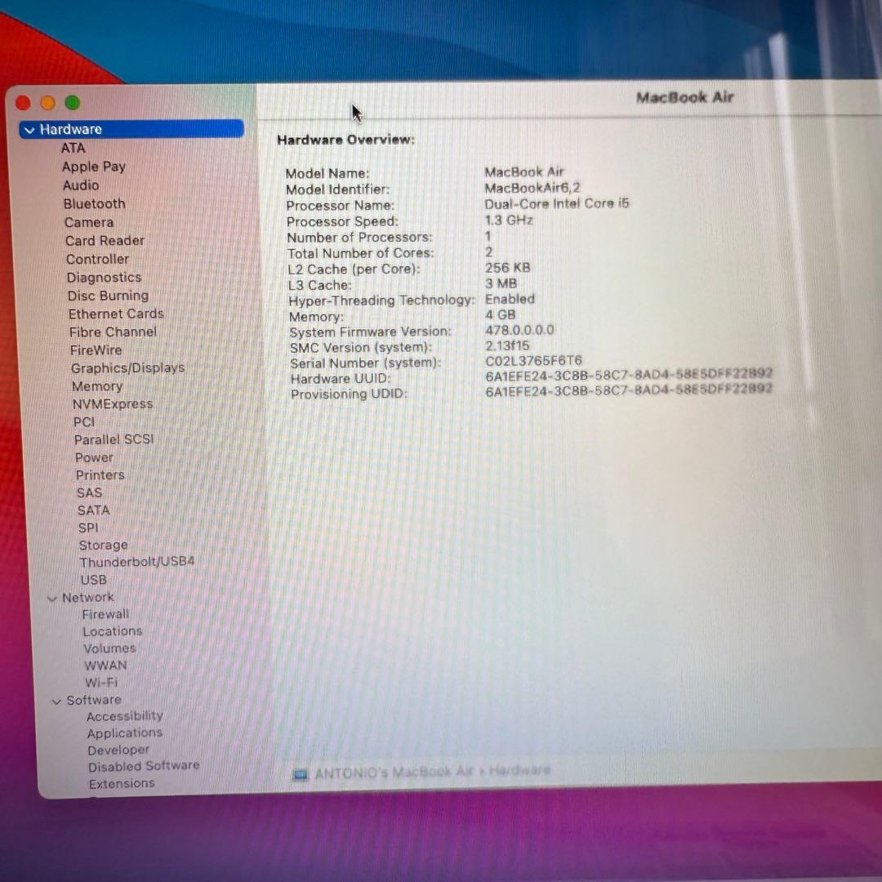Select Diagnostics in the sidebar
The width and height of the screenshot is (882, 882).
(x=104, y=277)
